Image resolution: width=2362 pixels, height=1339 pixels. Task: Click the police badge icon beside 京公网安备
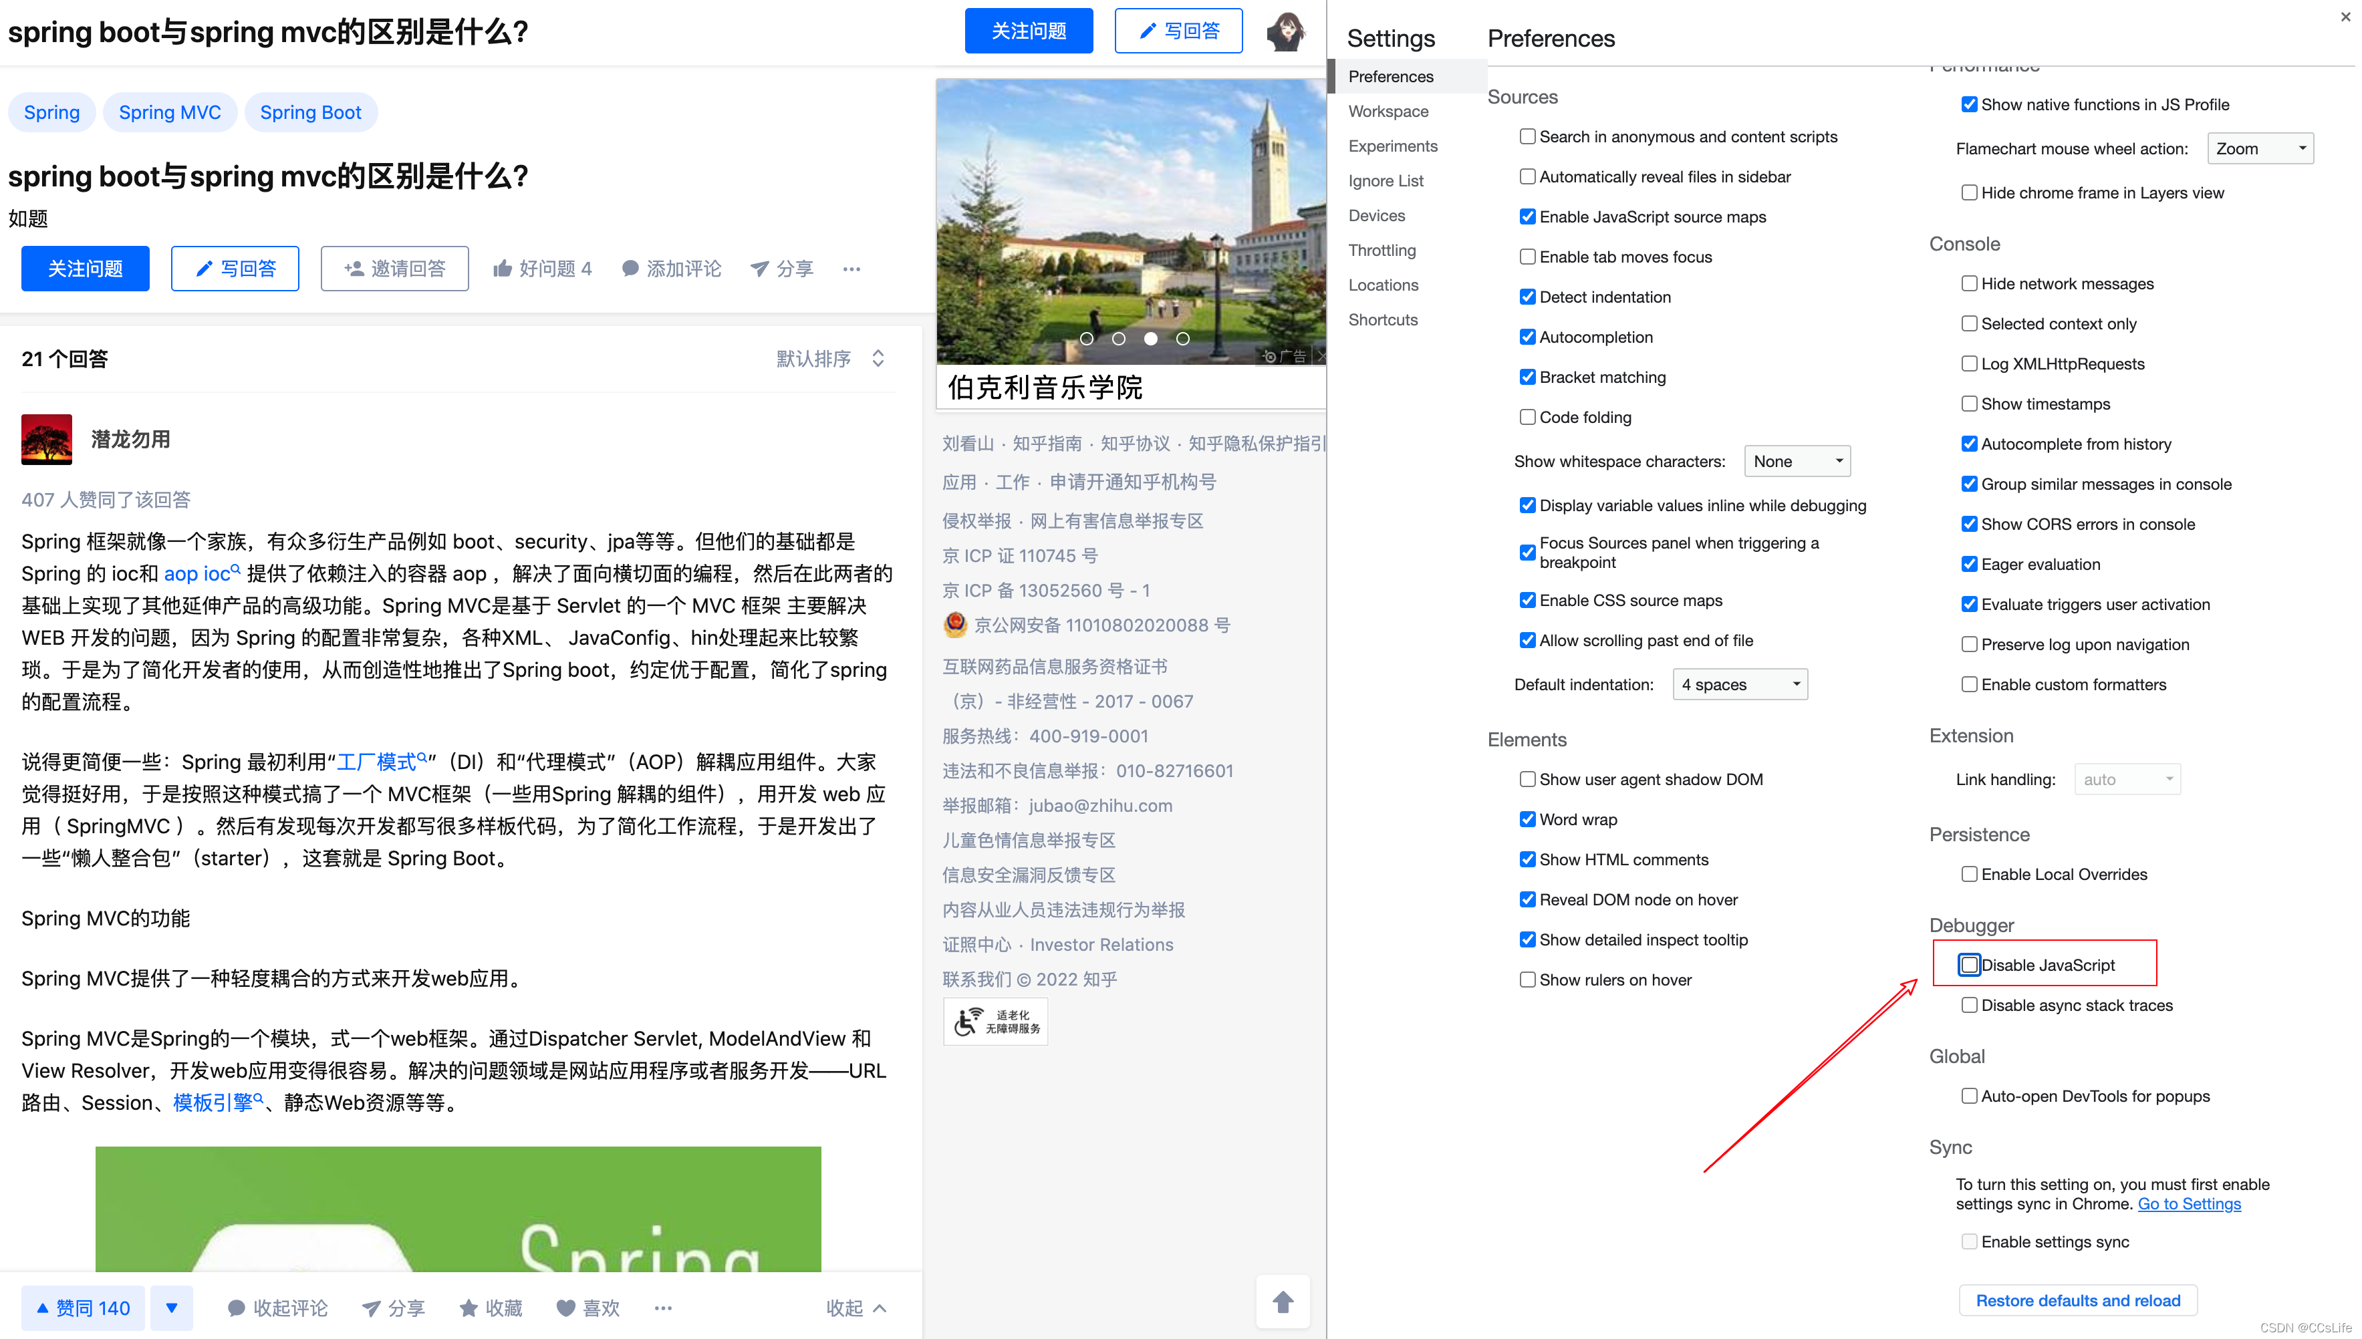coord(954,625)
